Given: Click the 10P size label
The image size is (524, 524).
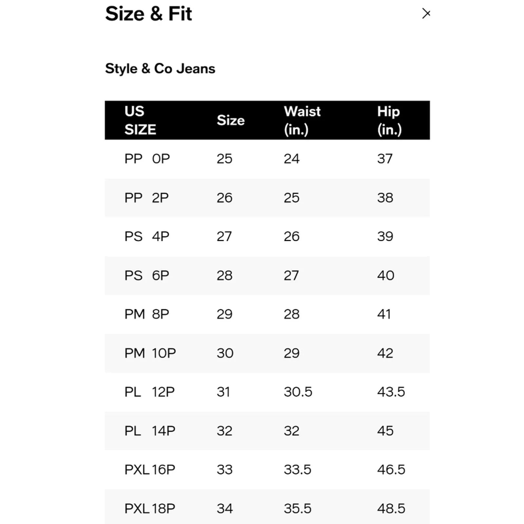Looking at the screenshot, I should pos(164,353).
